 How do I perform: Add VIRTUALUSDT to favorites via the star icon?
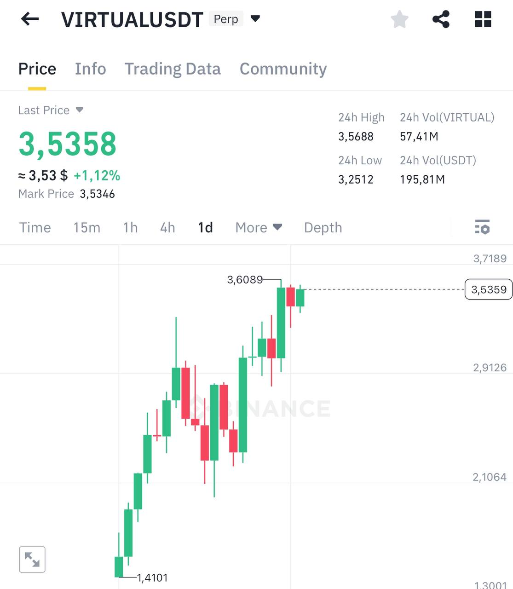399,19
